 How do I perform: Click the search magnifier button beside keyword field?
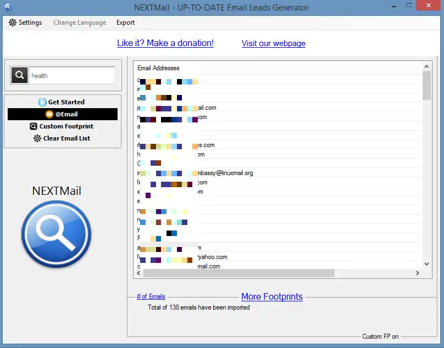tap(19, 75)
